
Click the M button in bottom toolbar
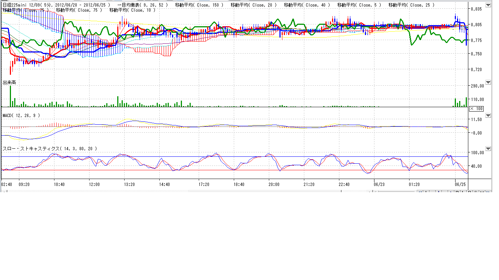point(482,192)
